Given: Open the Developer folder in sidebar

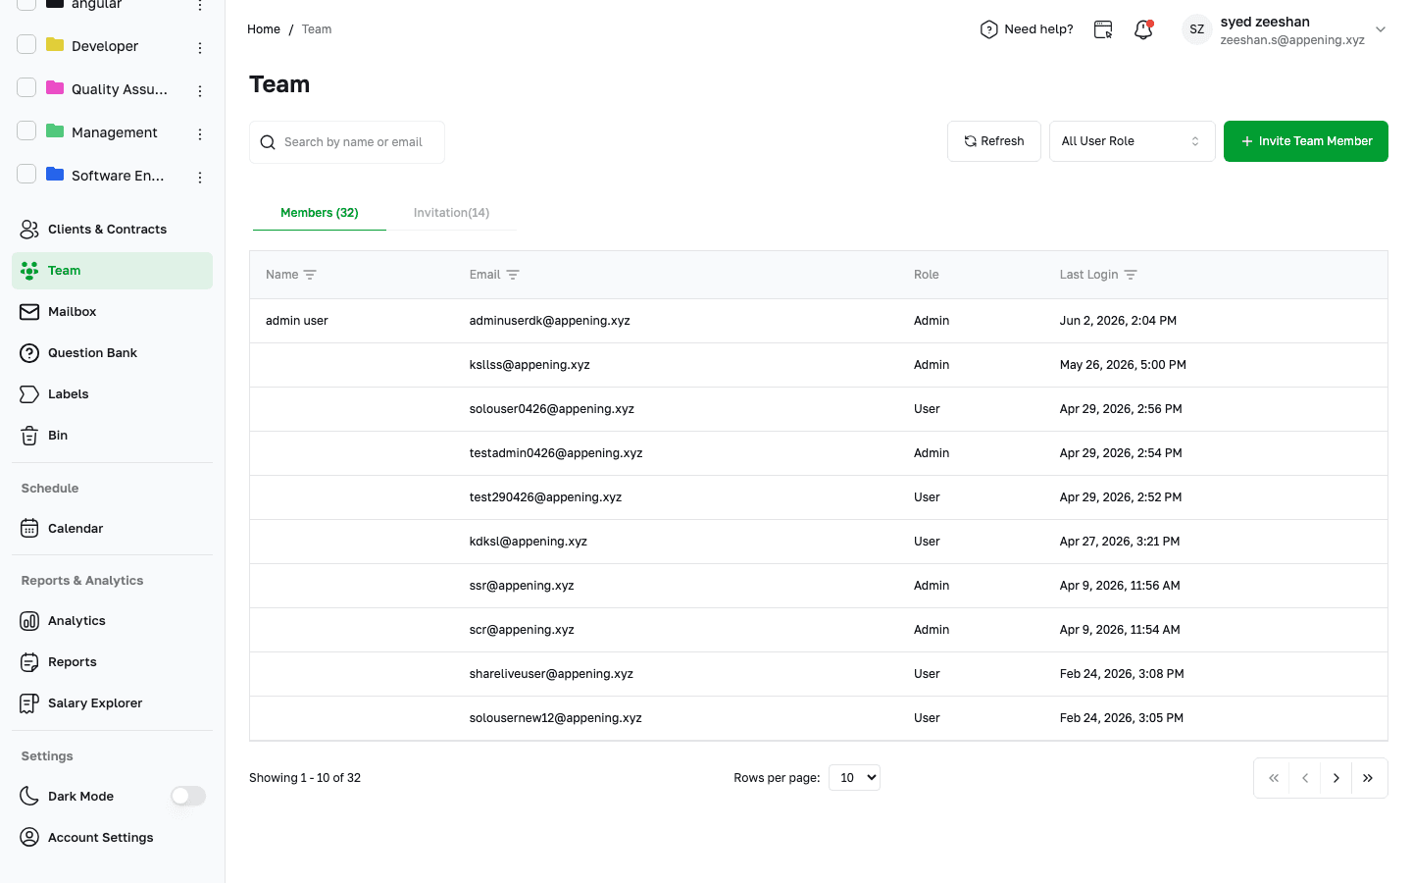Looking at the screenshot, I should click(105, 46).
